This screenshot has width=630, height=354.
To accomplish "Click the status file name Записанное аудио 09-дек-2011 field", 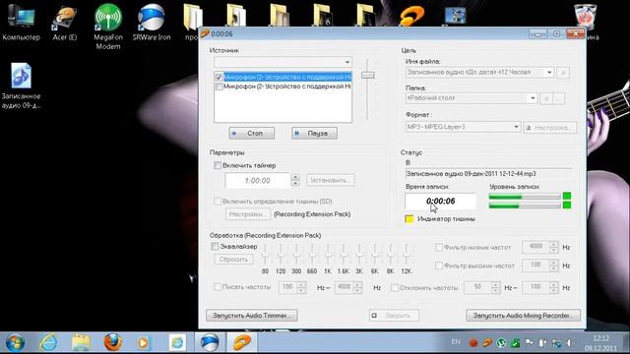I will (x=488, y=174).
